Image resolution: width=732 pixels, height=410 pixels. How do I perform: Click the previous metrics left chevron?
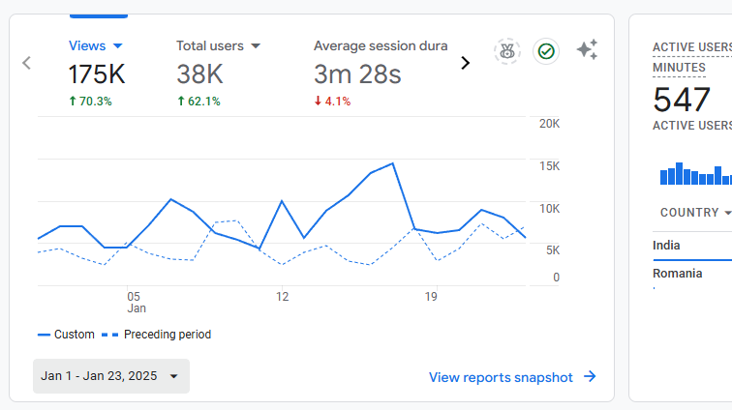point(26,63)
